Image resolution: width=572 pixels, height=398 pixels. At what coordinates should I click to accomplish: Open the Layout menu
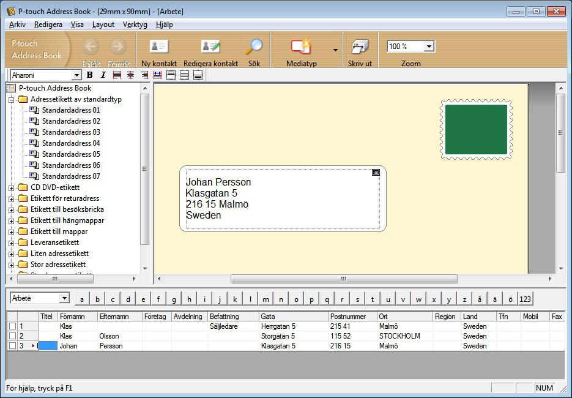[103, 24]
